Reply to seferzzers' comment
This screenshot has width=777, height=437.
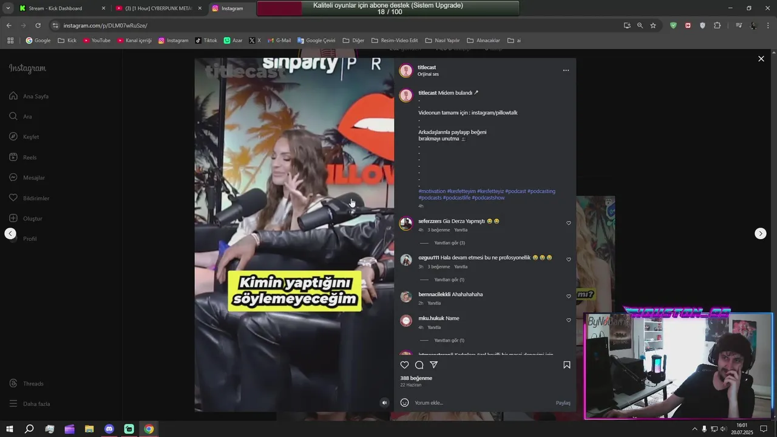pyautogui.click(x=461, y=230)
